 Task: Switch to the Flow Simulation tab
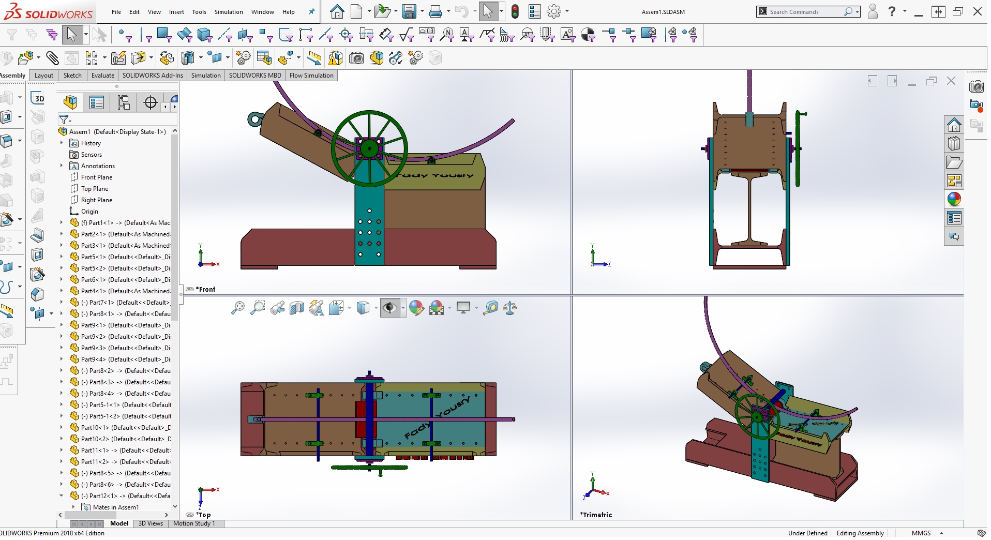[311, 76]
